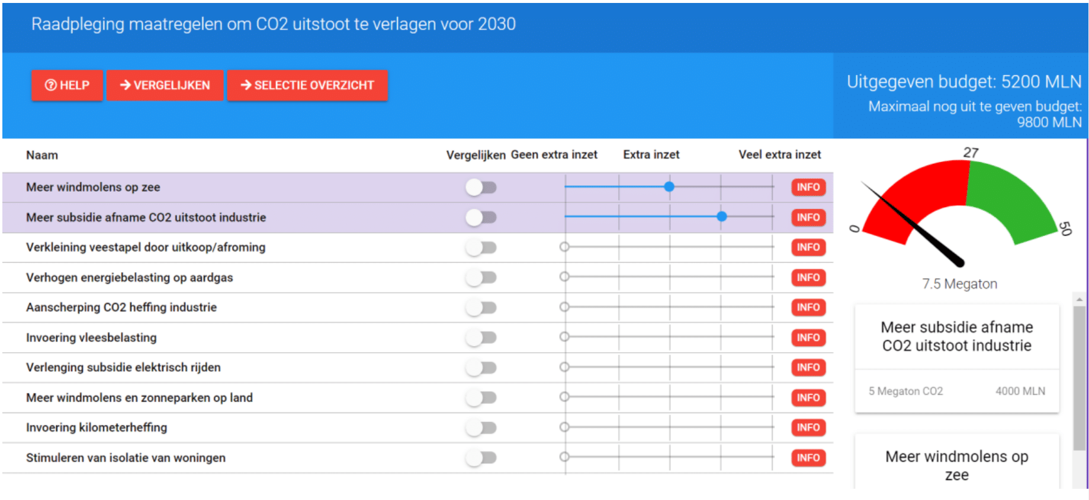
Task: Show INFO for Verhogen energiebelasting op aardgas
Action: (808, 278)
